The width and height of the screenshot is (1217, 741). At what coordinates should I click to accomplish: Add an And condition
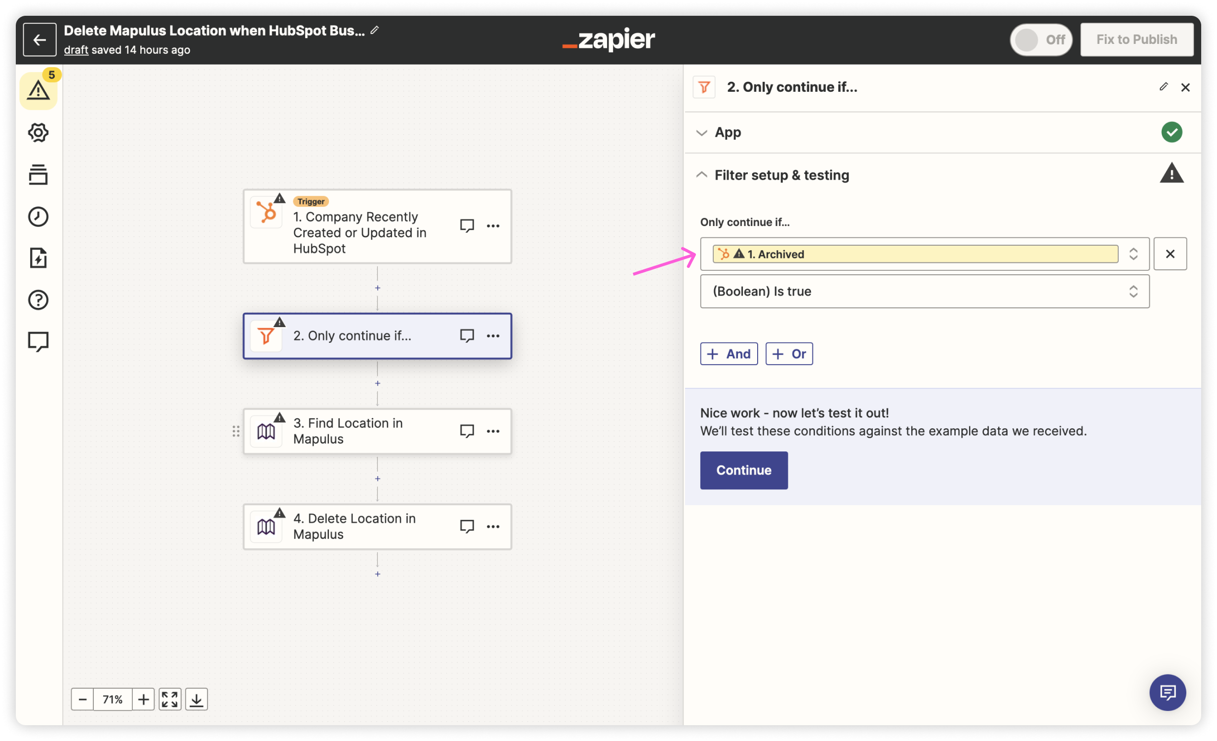click(x=729, y=354)
